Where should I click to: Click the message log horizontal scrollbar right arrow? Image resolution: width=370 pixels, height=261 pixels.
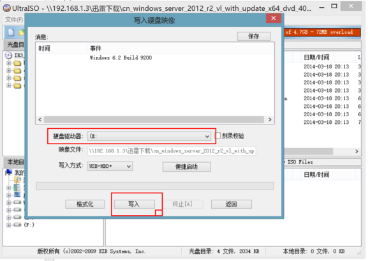coord(270,119)
